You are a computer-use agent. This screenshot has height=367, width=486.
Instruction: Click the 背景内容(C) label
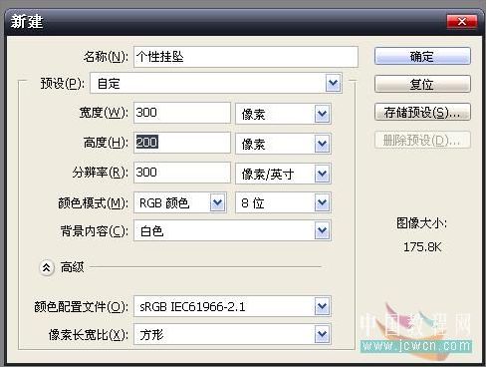(95, 230)
